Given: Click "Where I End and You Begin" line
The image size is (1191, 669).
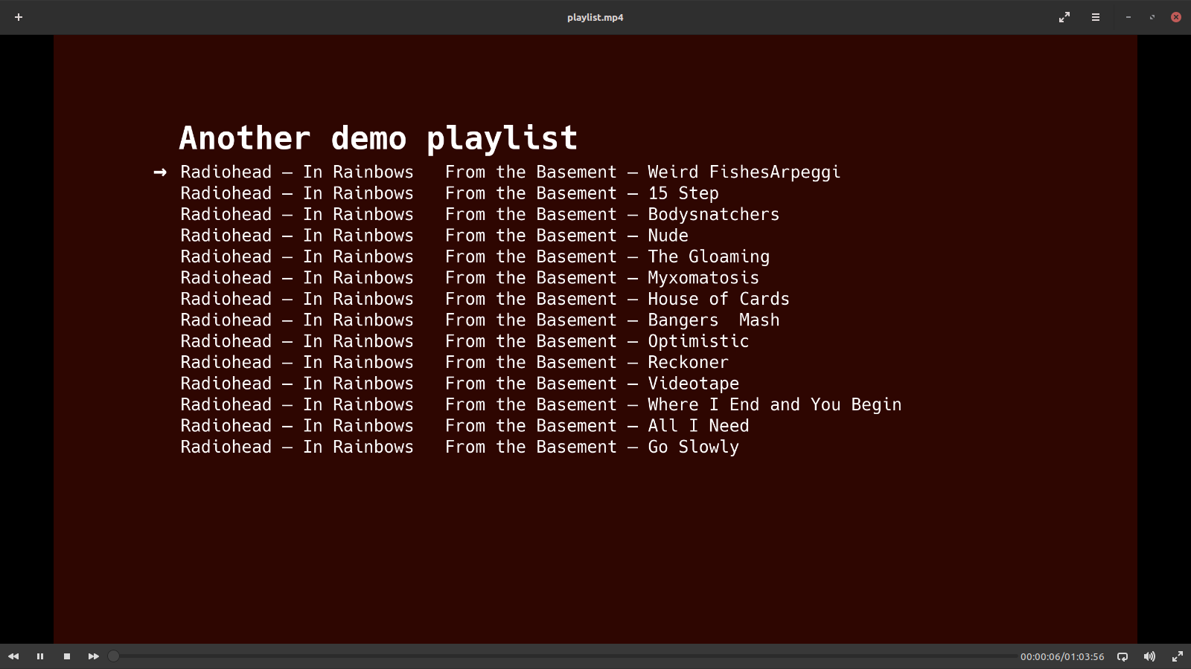Looking at the screenshot, I should tap(541, 405).
